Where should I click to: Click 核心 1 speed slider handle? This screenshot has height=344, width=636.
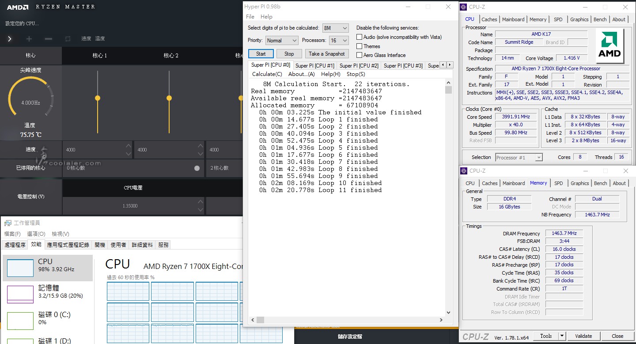(x=98, y=98)
